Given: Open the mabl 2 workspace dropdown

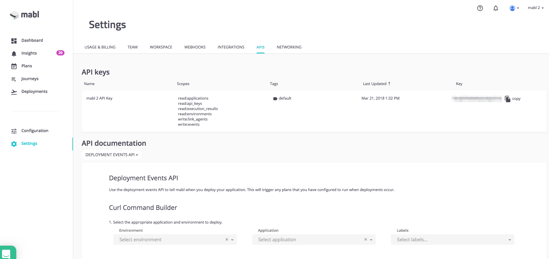Looking at the screenshot, I should [x=536, y=8].
